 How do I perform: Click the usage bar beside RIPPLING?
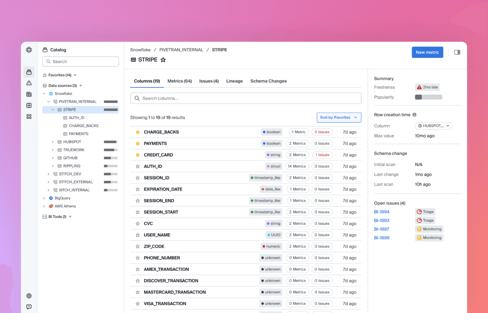tap(111, 166)
